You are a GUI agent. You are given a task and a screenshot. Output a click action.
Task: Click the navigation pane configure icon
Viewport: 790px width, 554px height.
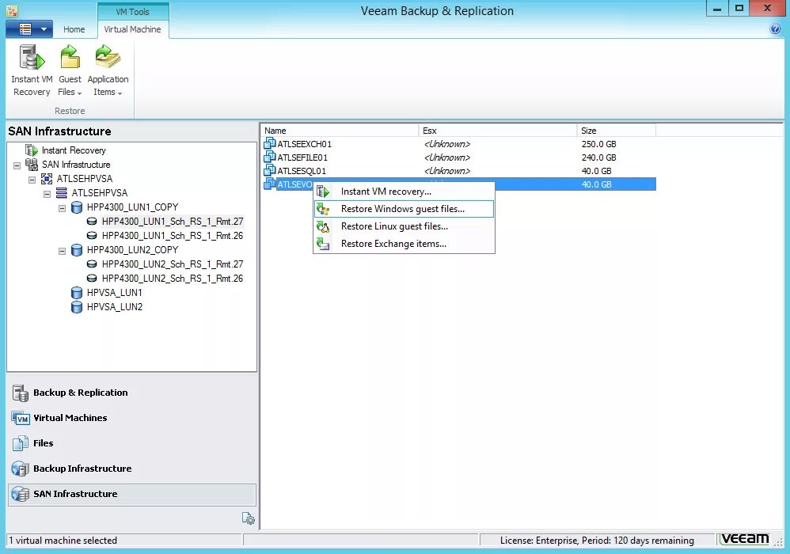click(x=249, y=518)
